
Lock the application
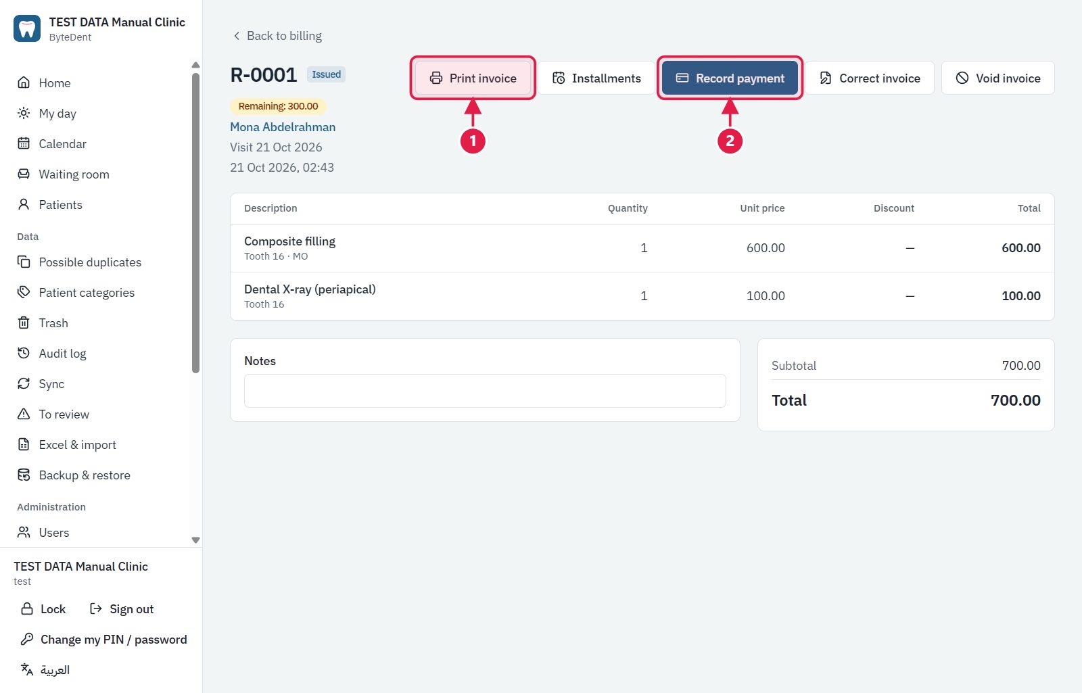click(43, 608)
